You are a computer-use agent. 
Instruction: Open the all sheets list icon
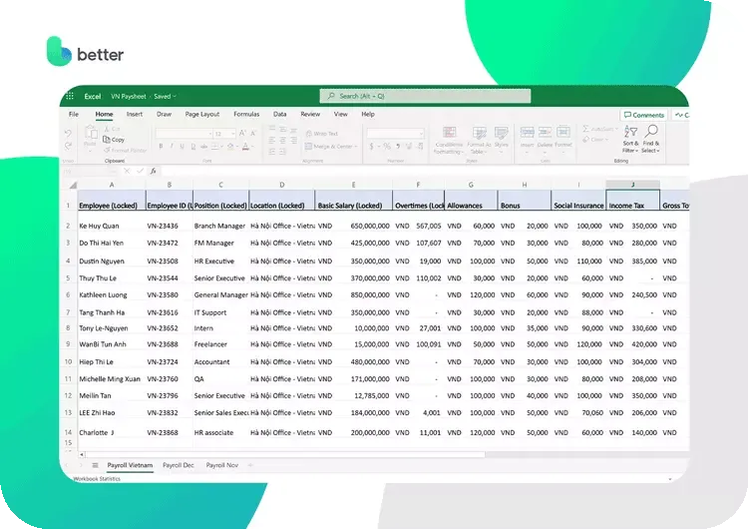point(95,465)
